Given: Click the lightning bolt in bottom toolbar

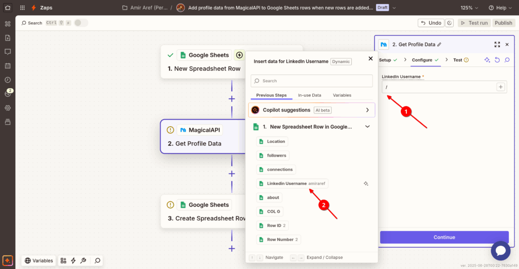Looking at the screenshot, I should click(73, 261).
